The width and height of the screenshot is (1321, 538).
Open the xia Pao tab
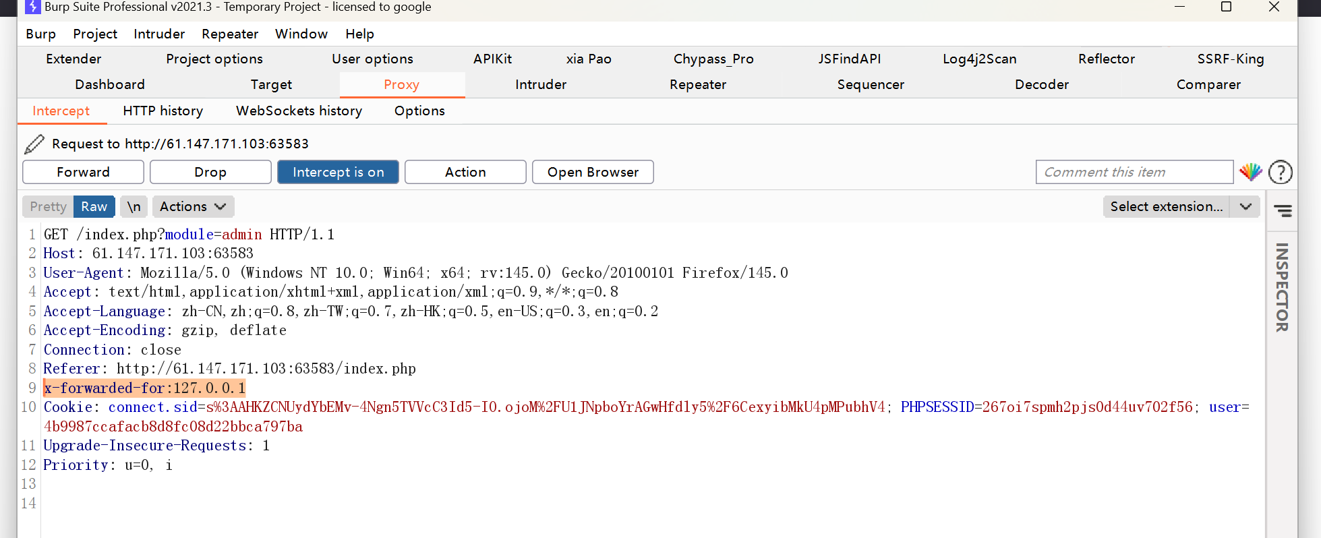589,59
